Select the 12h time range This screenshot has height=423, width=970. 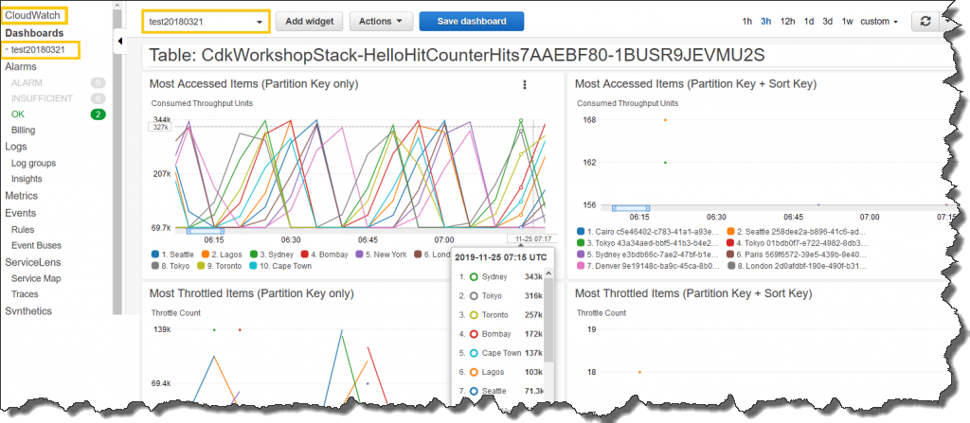(787, 21)
